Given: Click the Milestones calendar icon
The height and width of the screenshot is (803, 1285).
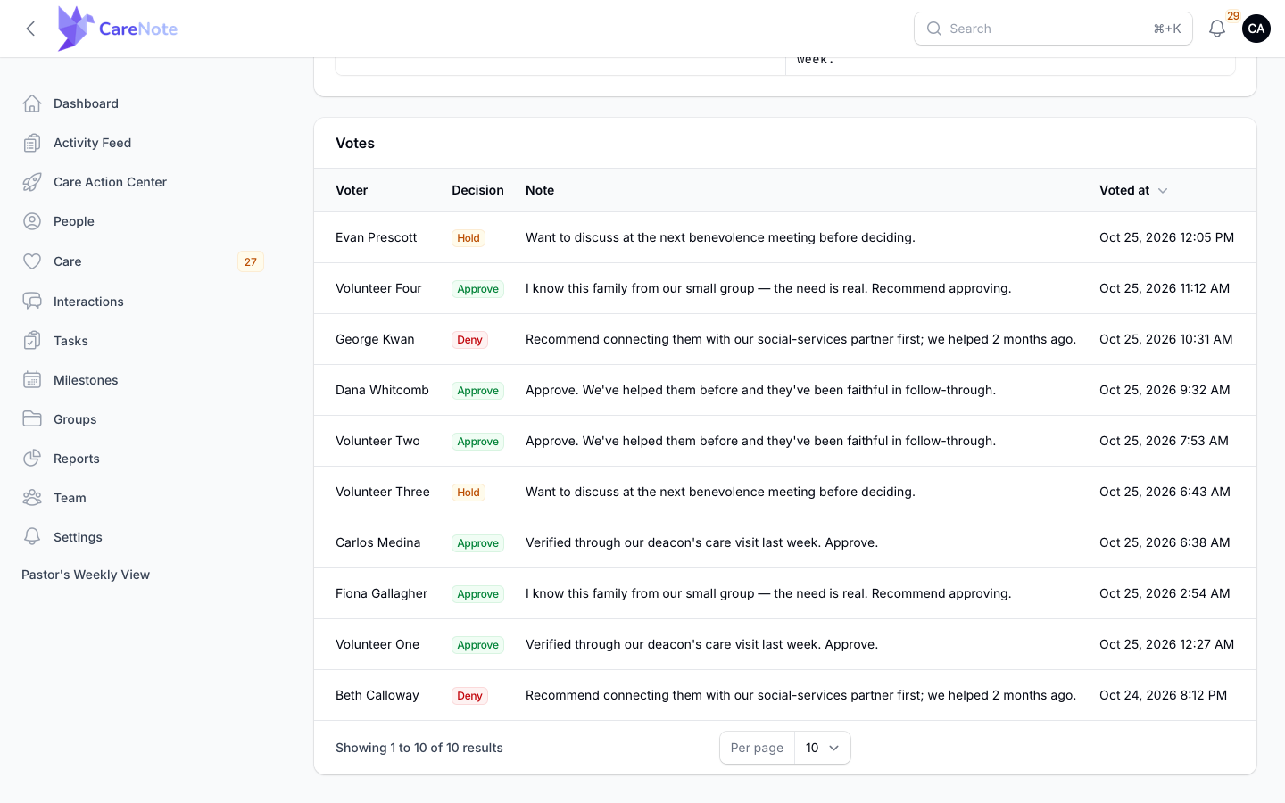Looking at the screenshot, I should pos(32,380).
